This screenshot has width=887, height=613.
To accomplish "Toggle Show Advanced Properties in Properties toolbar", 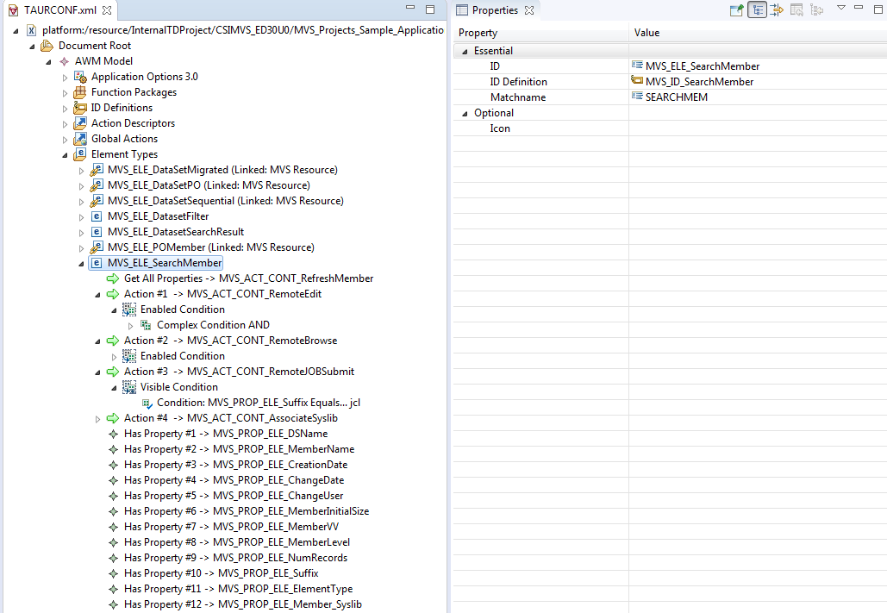I will 777,10.
